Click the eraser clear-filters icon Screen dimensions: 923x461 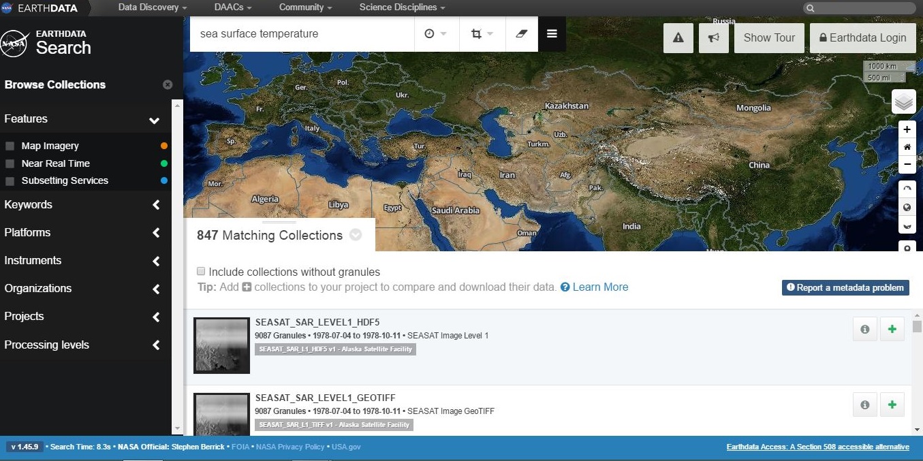[x=522, y=34]
